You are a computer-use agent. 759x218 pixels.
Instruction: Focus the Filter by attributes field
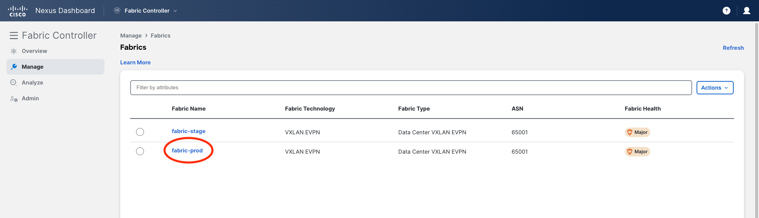point(411,88)
